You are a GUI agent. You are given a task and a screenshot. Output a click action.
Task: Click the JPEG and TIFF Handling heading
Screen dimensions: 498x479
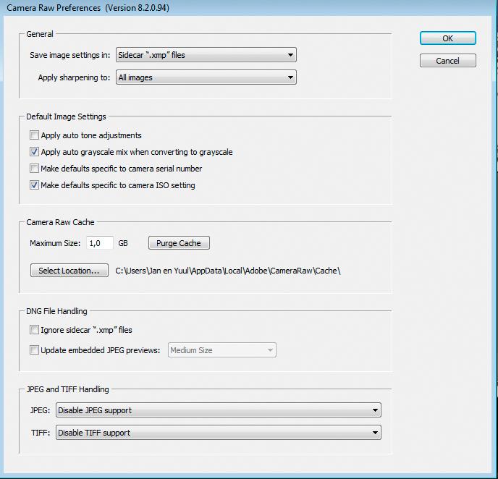tap(67, 389)
